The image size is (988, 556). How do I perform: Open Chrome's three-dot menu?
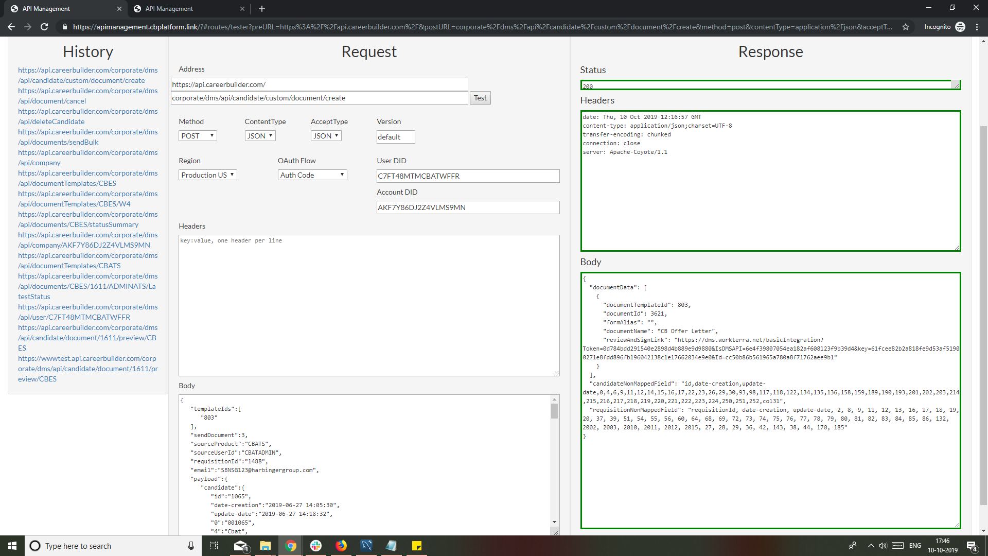tap(977, 27)
